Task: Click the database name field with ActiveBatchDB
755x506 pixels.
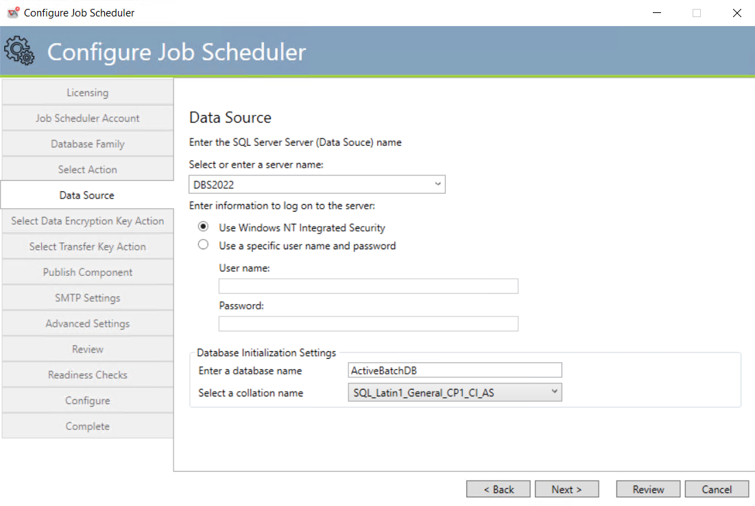Action: click(x=455, y=370)
